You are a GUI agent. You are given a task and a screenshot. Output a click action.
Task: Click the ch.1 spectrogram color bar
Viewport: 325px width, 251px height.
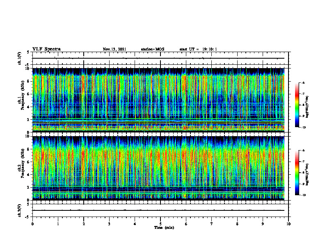[x=297, y=105]
